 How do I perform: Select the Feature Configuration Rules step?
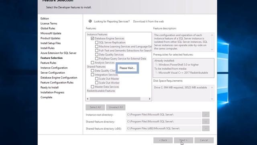click(57, 83)
